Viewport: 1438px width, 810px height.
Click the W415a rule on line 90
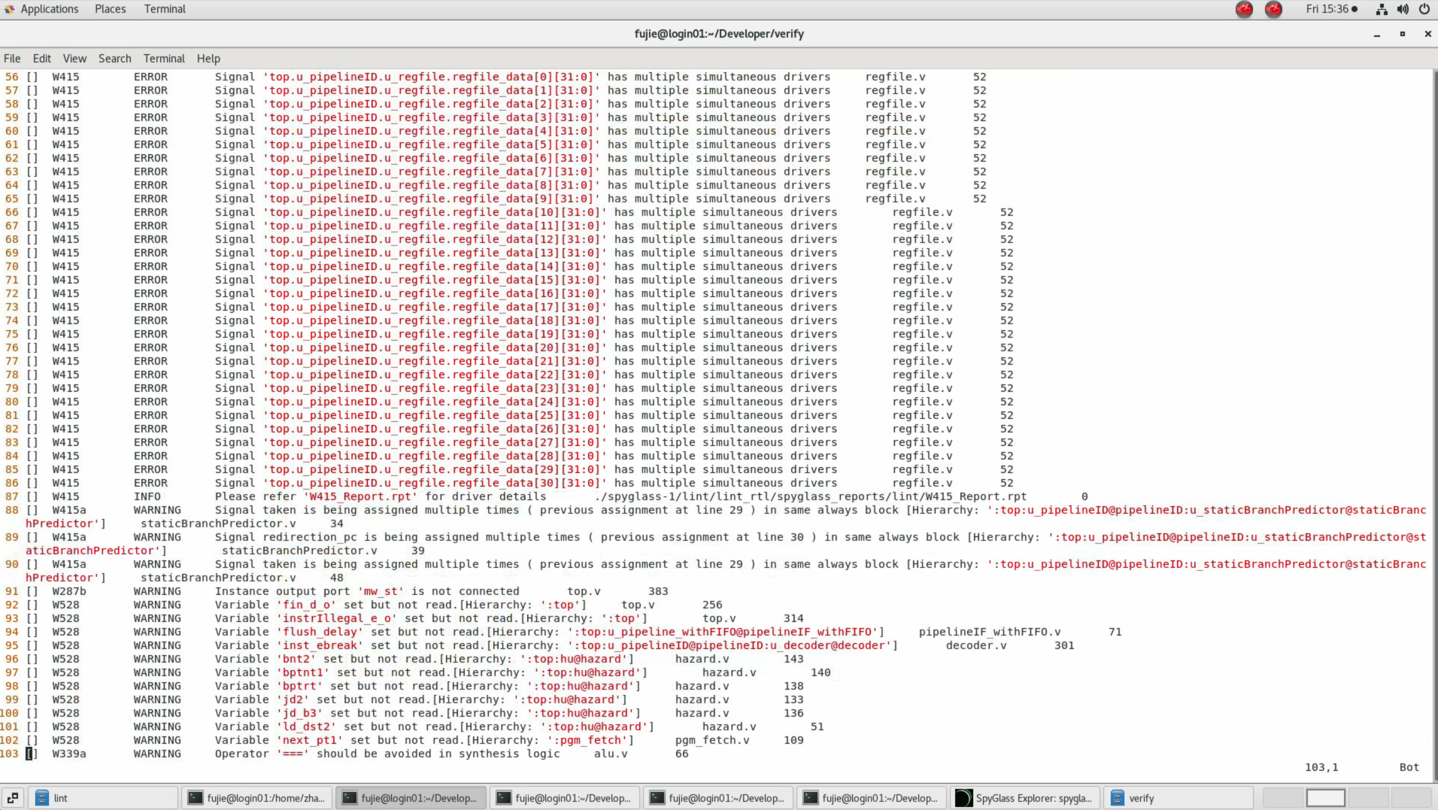click(69, 564)
